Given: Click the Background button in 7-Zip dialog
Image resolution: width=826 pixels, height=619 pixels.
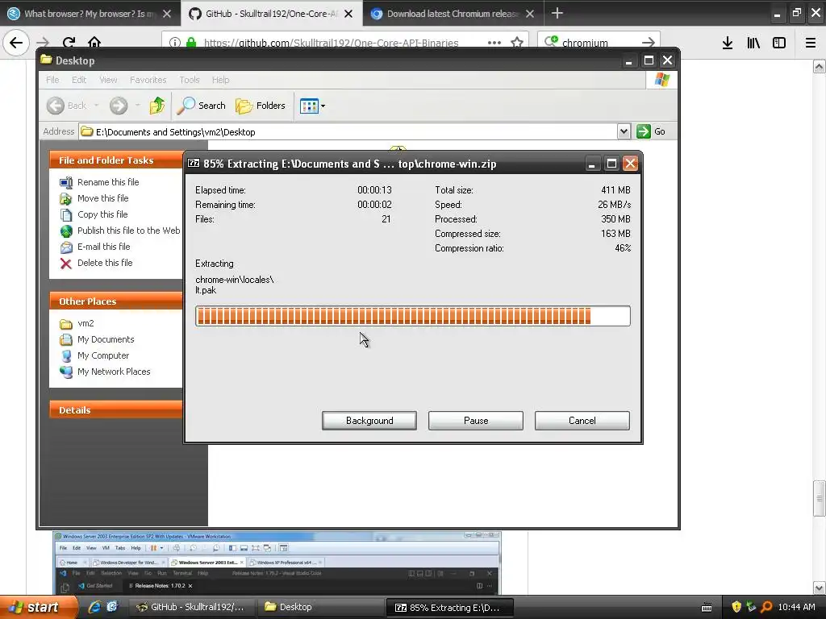Looking at the screenshot, I should click(369, 421).
